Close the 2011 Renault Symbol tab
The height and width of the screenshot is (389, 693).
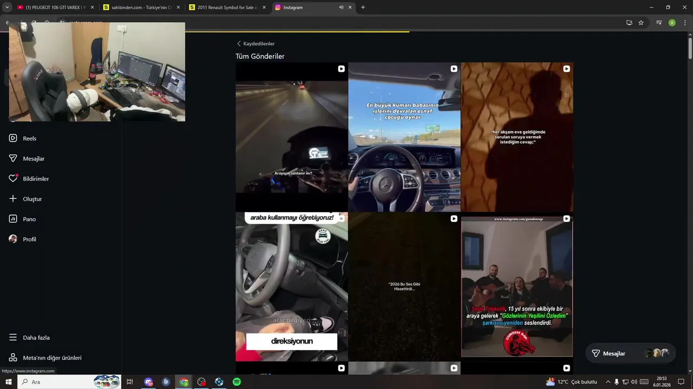coord(264,8)
